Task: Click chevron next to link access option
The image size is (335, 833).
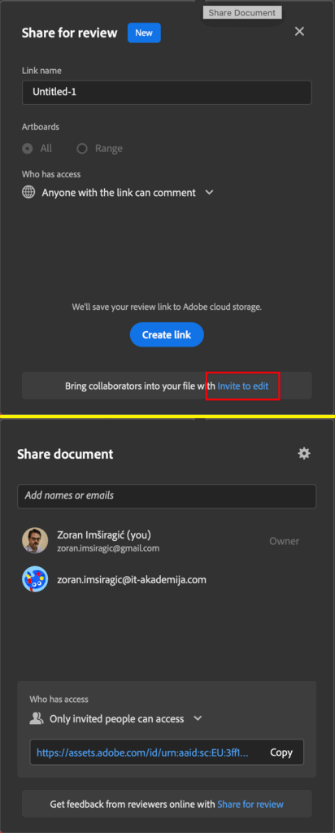Action: (209, 192)
